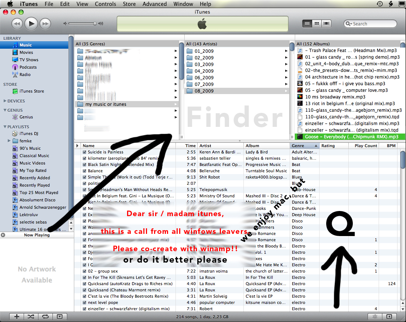406x322 pixels.
Task: Open the Music Videos smart playlist
Action: pos(33,163)
